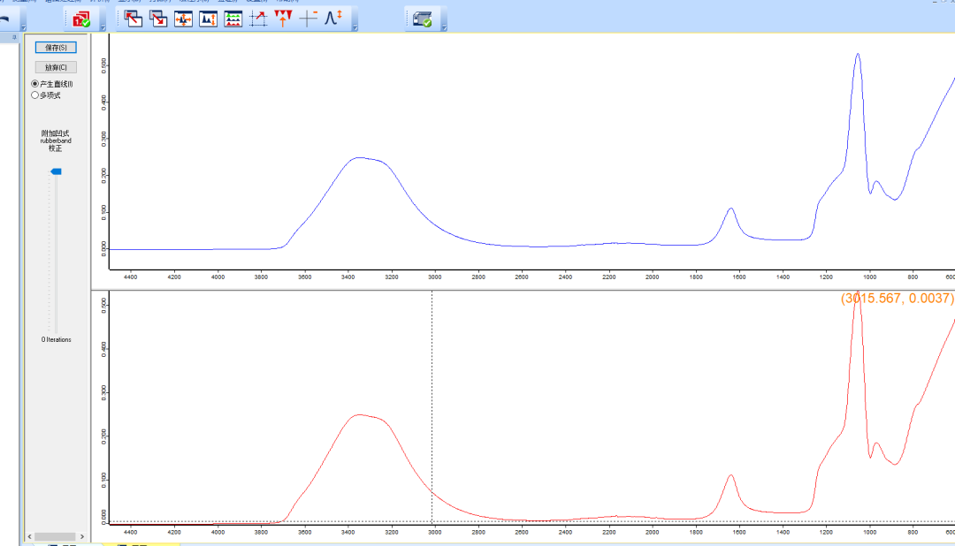Image resolution: width=955 pixels, height=546 pixels.
Task: Select the 产生直线 radio option
Action: [x=35, y=84]
